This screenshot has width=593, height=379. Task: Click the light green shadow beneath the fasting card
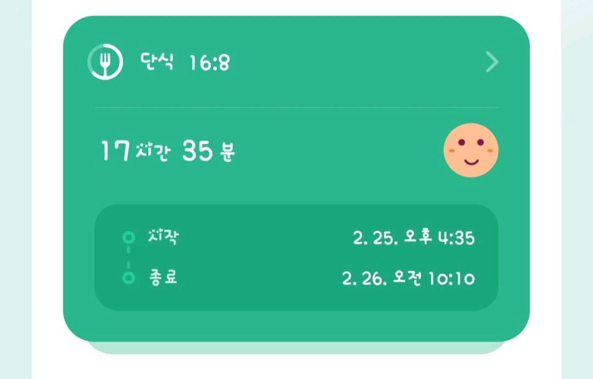coord(296,348)
